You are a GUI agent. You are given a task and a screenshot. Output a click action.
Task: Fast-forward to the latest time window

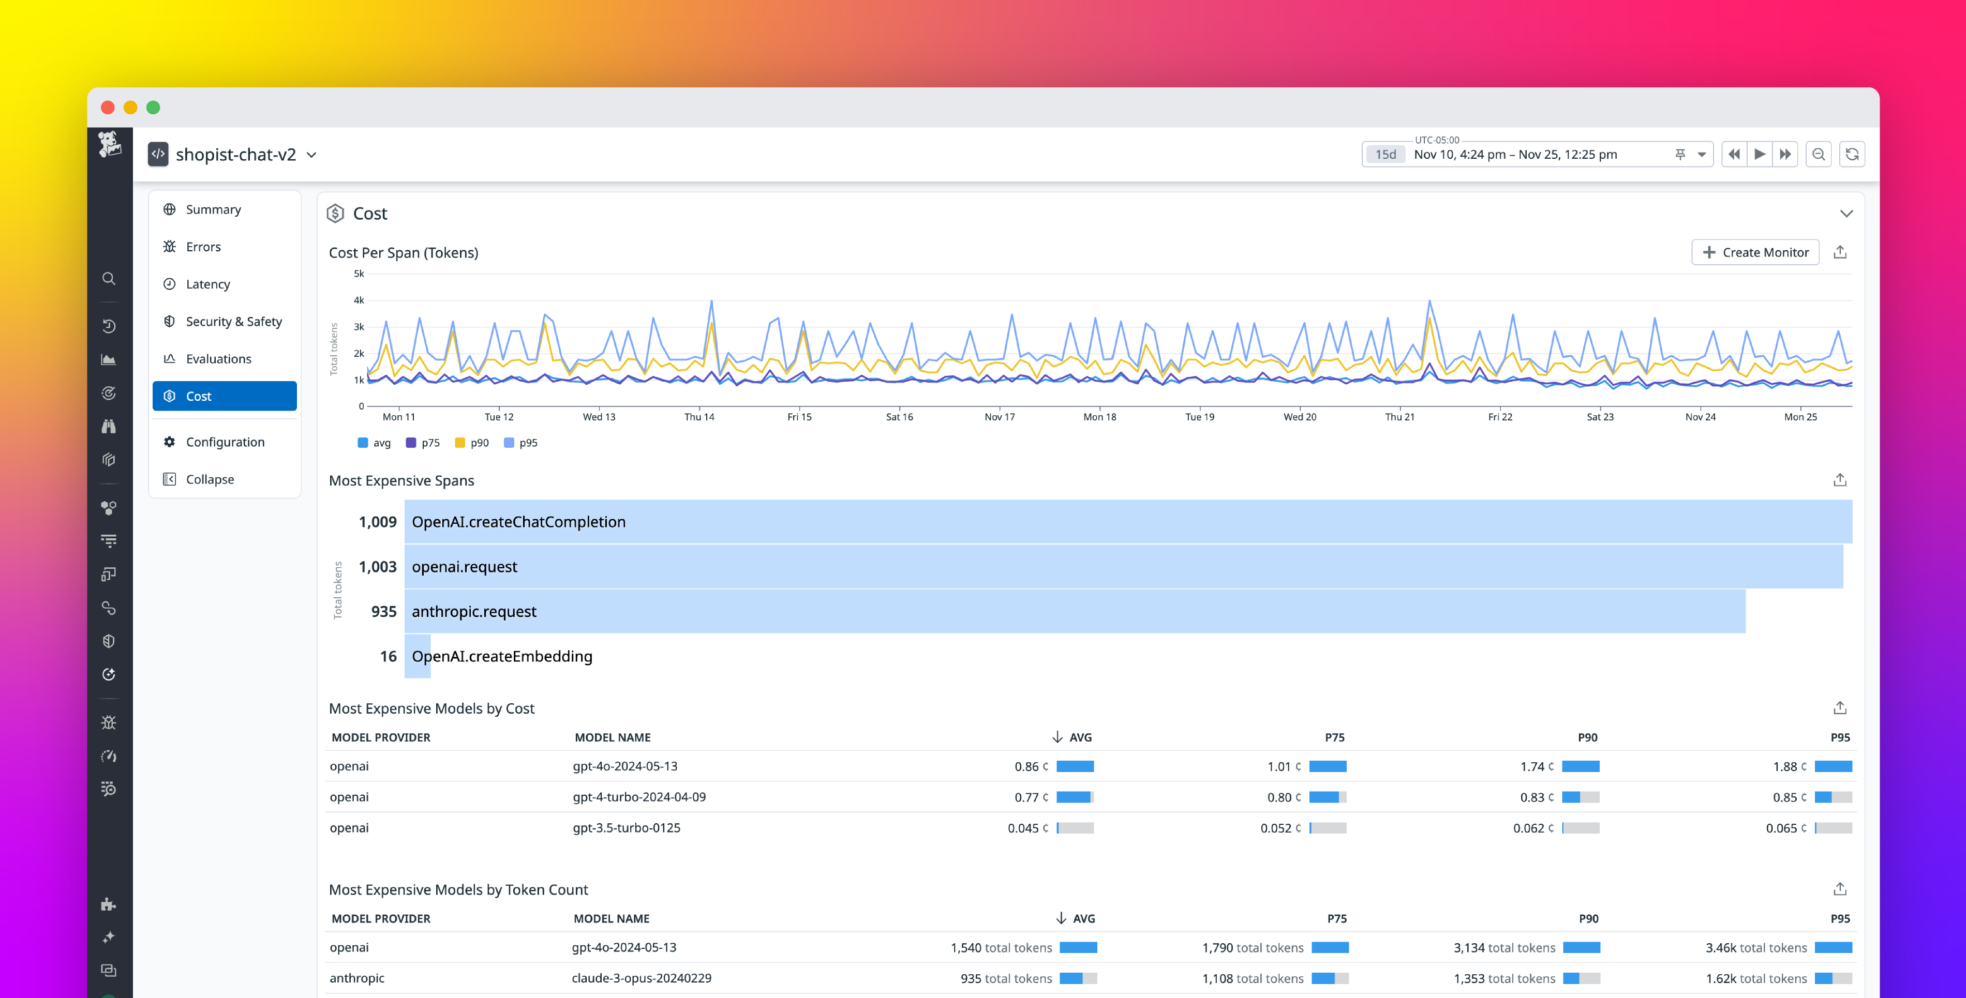point(1785,154)
